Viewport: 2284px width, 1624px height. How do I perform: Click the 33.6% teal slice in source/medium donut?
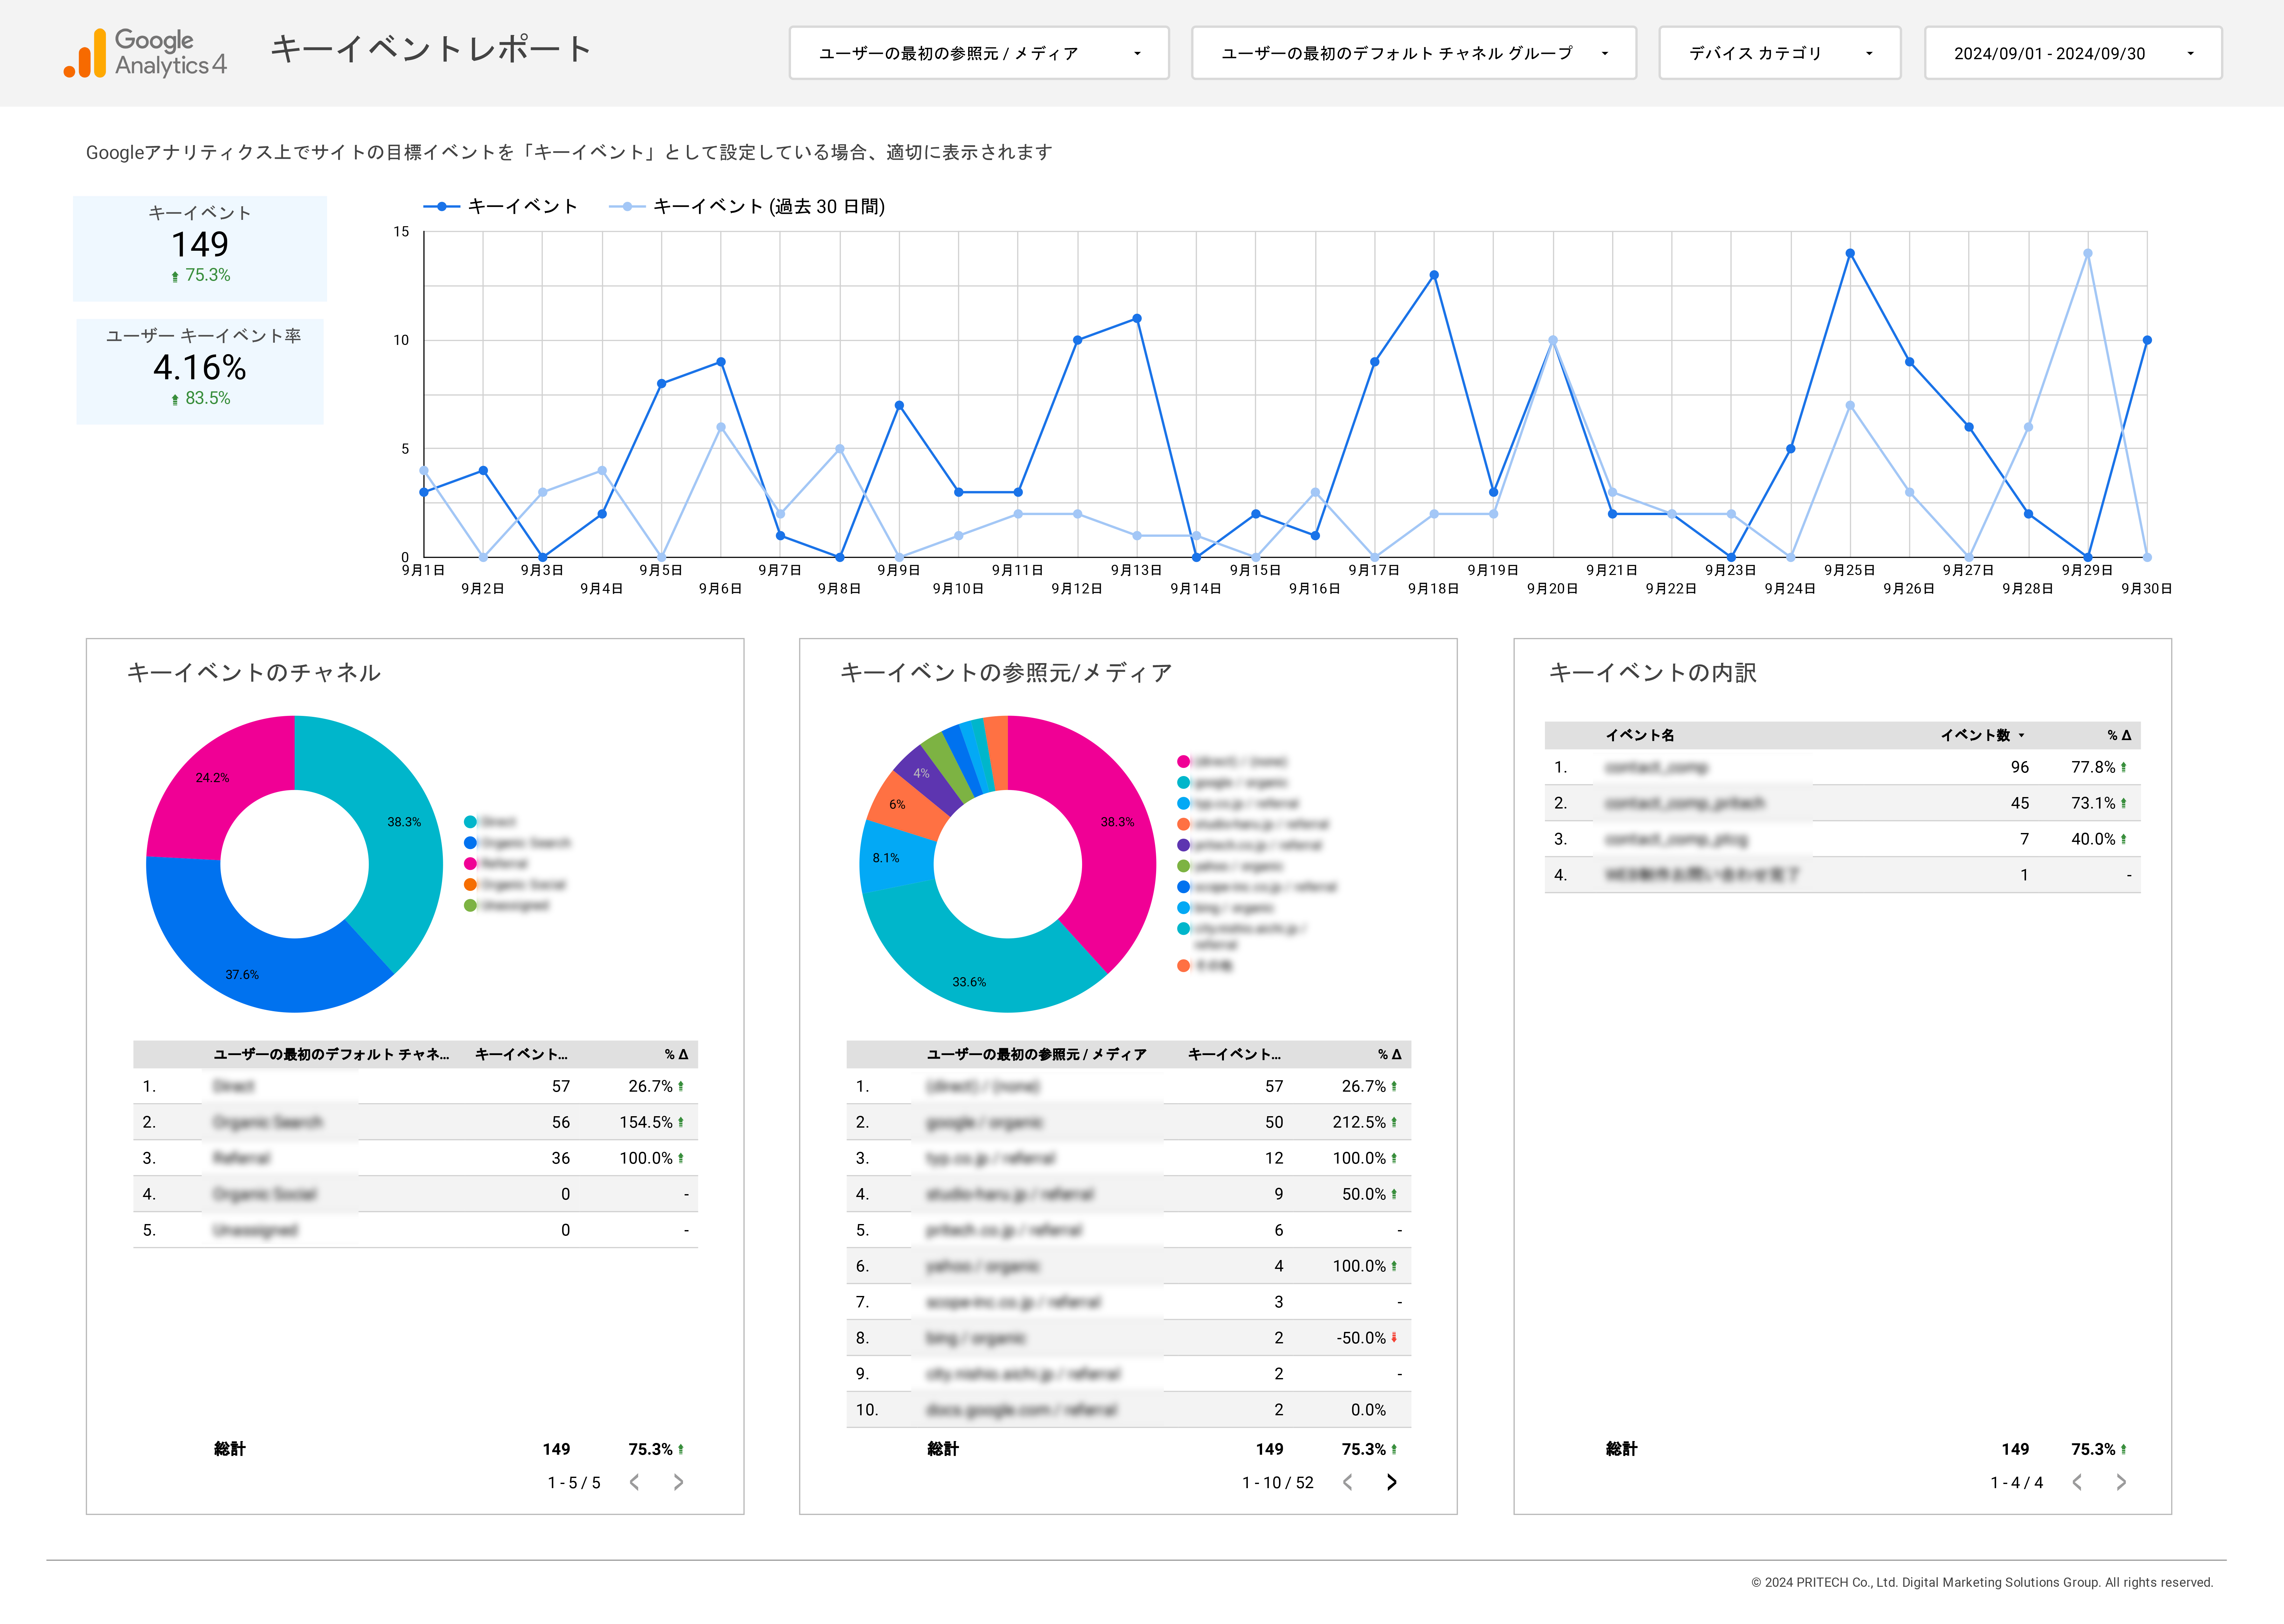pyautogui.click(x=969, y=982)
